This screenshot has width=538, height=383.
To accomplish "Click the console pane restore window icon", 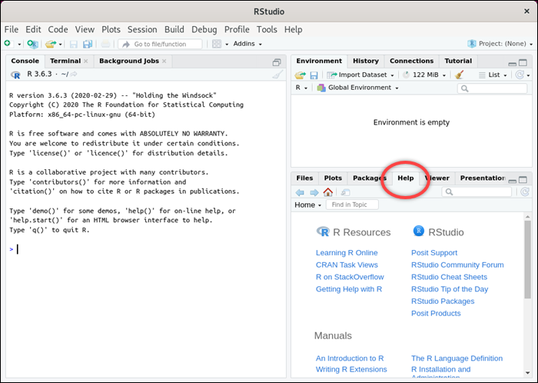I will click(x=277, y=62).
